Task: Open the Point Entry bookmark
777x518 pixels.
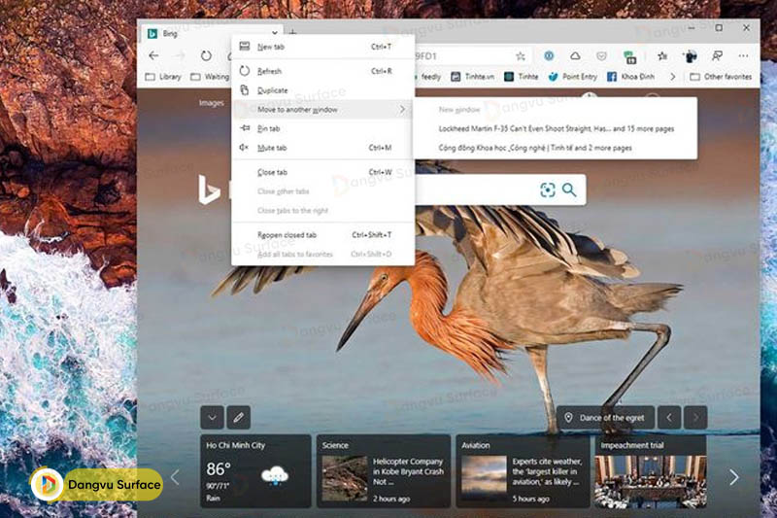Action: [x=572, y=77]
